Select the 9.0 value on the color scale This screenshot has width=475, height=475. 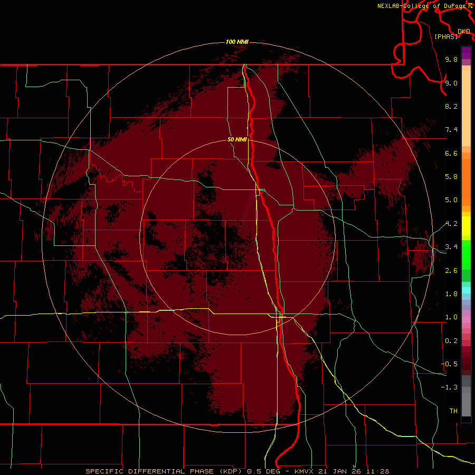[451, 83]
